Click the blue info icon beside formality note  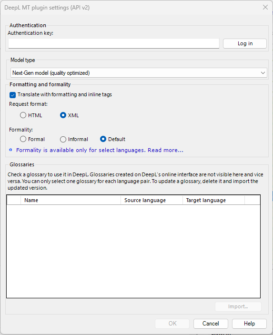point(10,150)
